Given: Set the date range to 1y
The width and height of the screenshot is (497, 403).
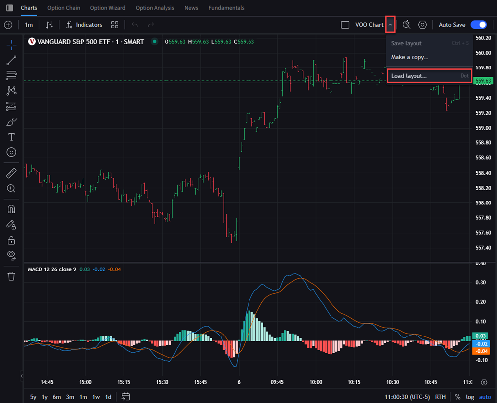Looking at the screenshot, I should pyautogui.click(x=45, y=397).
